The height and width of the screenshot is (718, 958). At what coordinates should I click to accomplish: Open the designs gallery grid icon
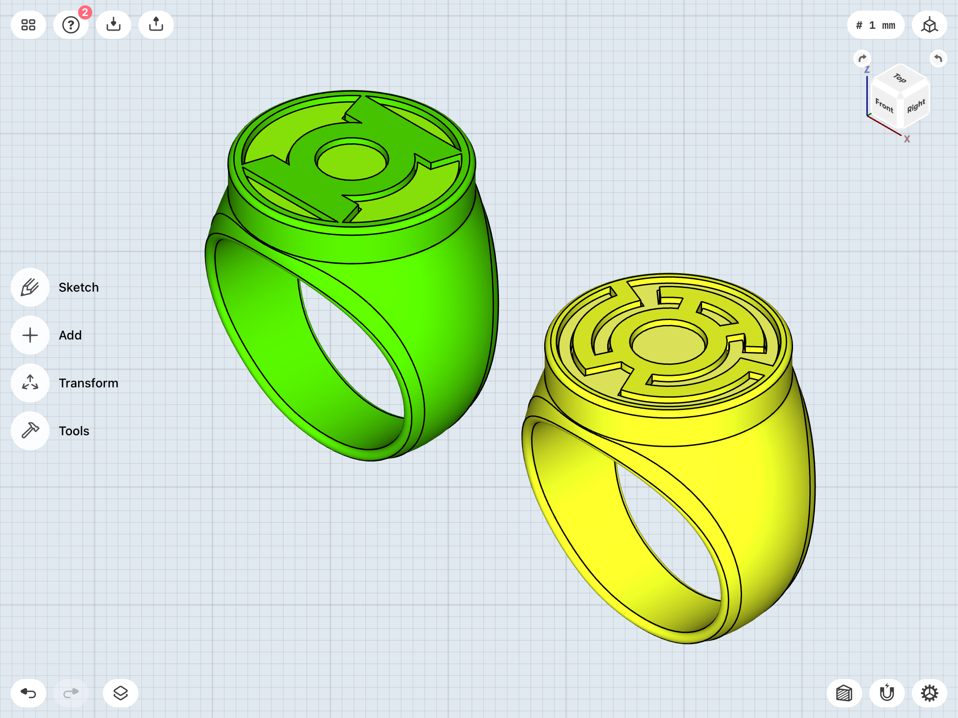(x=28, y=25)
